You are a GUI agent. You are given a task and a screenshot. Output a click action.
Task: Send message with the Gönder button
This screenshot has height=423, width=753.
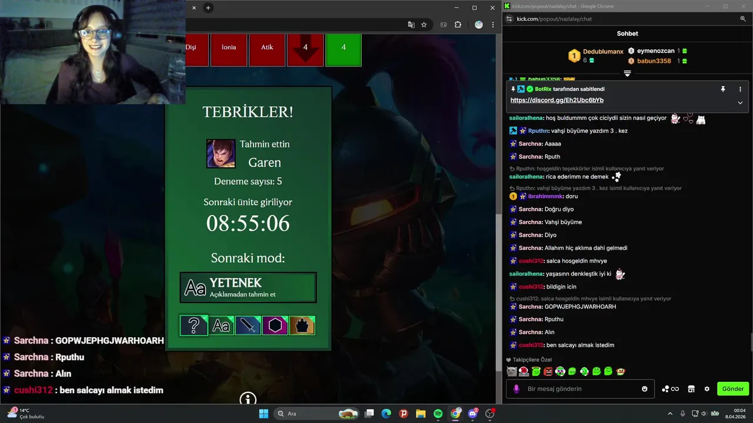coord(733,389)
